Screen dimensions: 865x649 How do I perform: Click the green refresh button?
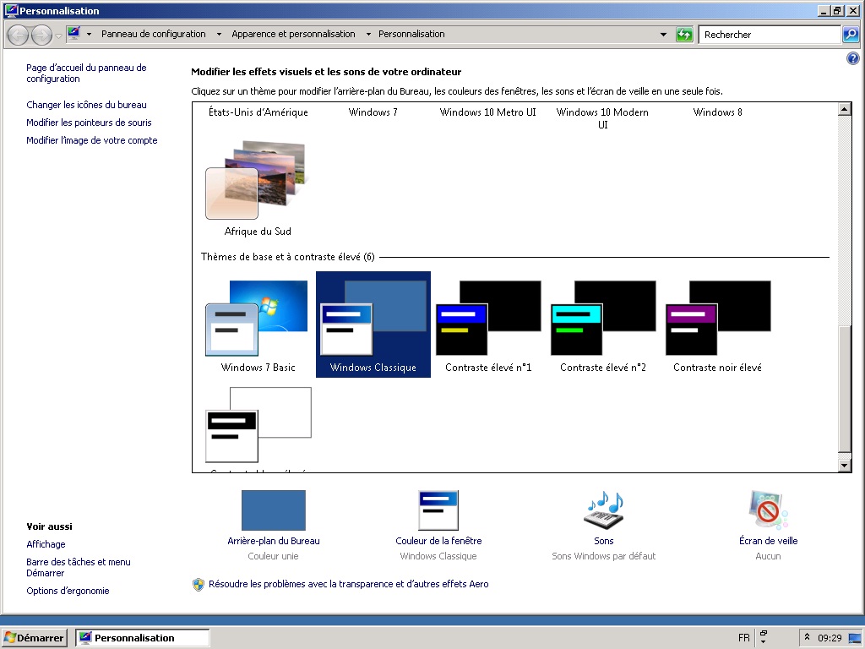[684, 35]
